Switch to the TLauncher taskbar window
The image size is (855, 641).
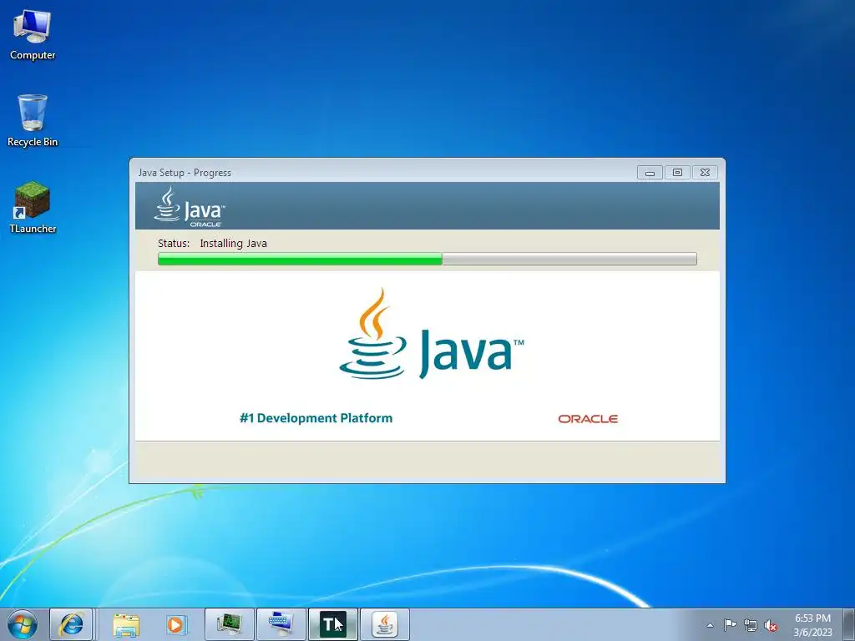pyautogui.click(x=332, y=624)
